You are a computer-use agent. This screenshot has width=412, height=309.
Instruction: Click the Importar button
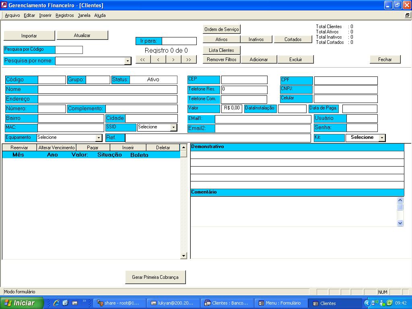click(29, 36)
